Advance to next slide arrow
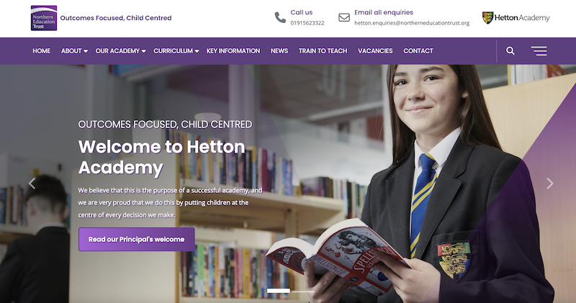 [549, 184]
